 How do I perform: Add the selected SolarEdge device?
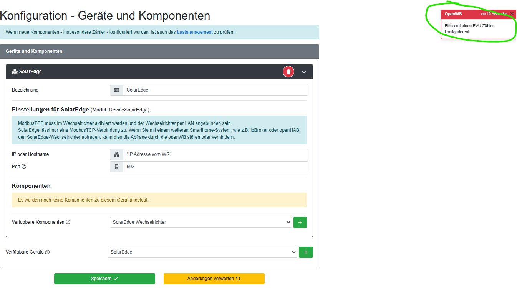pos(306,252)
